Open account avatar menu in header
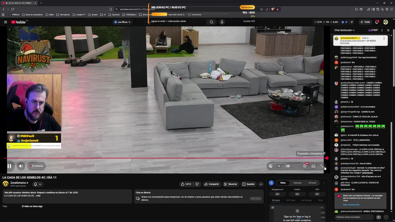395x222 pixels. (x=385, y=22)
